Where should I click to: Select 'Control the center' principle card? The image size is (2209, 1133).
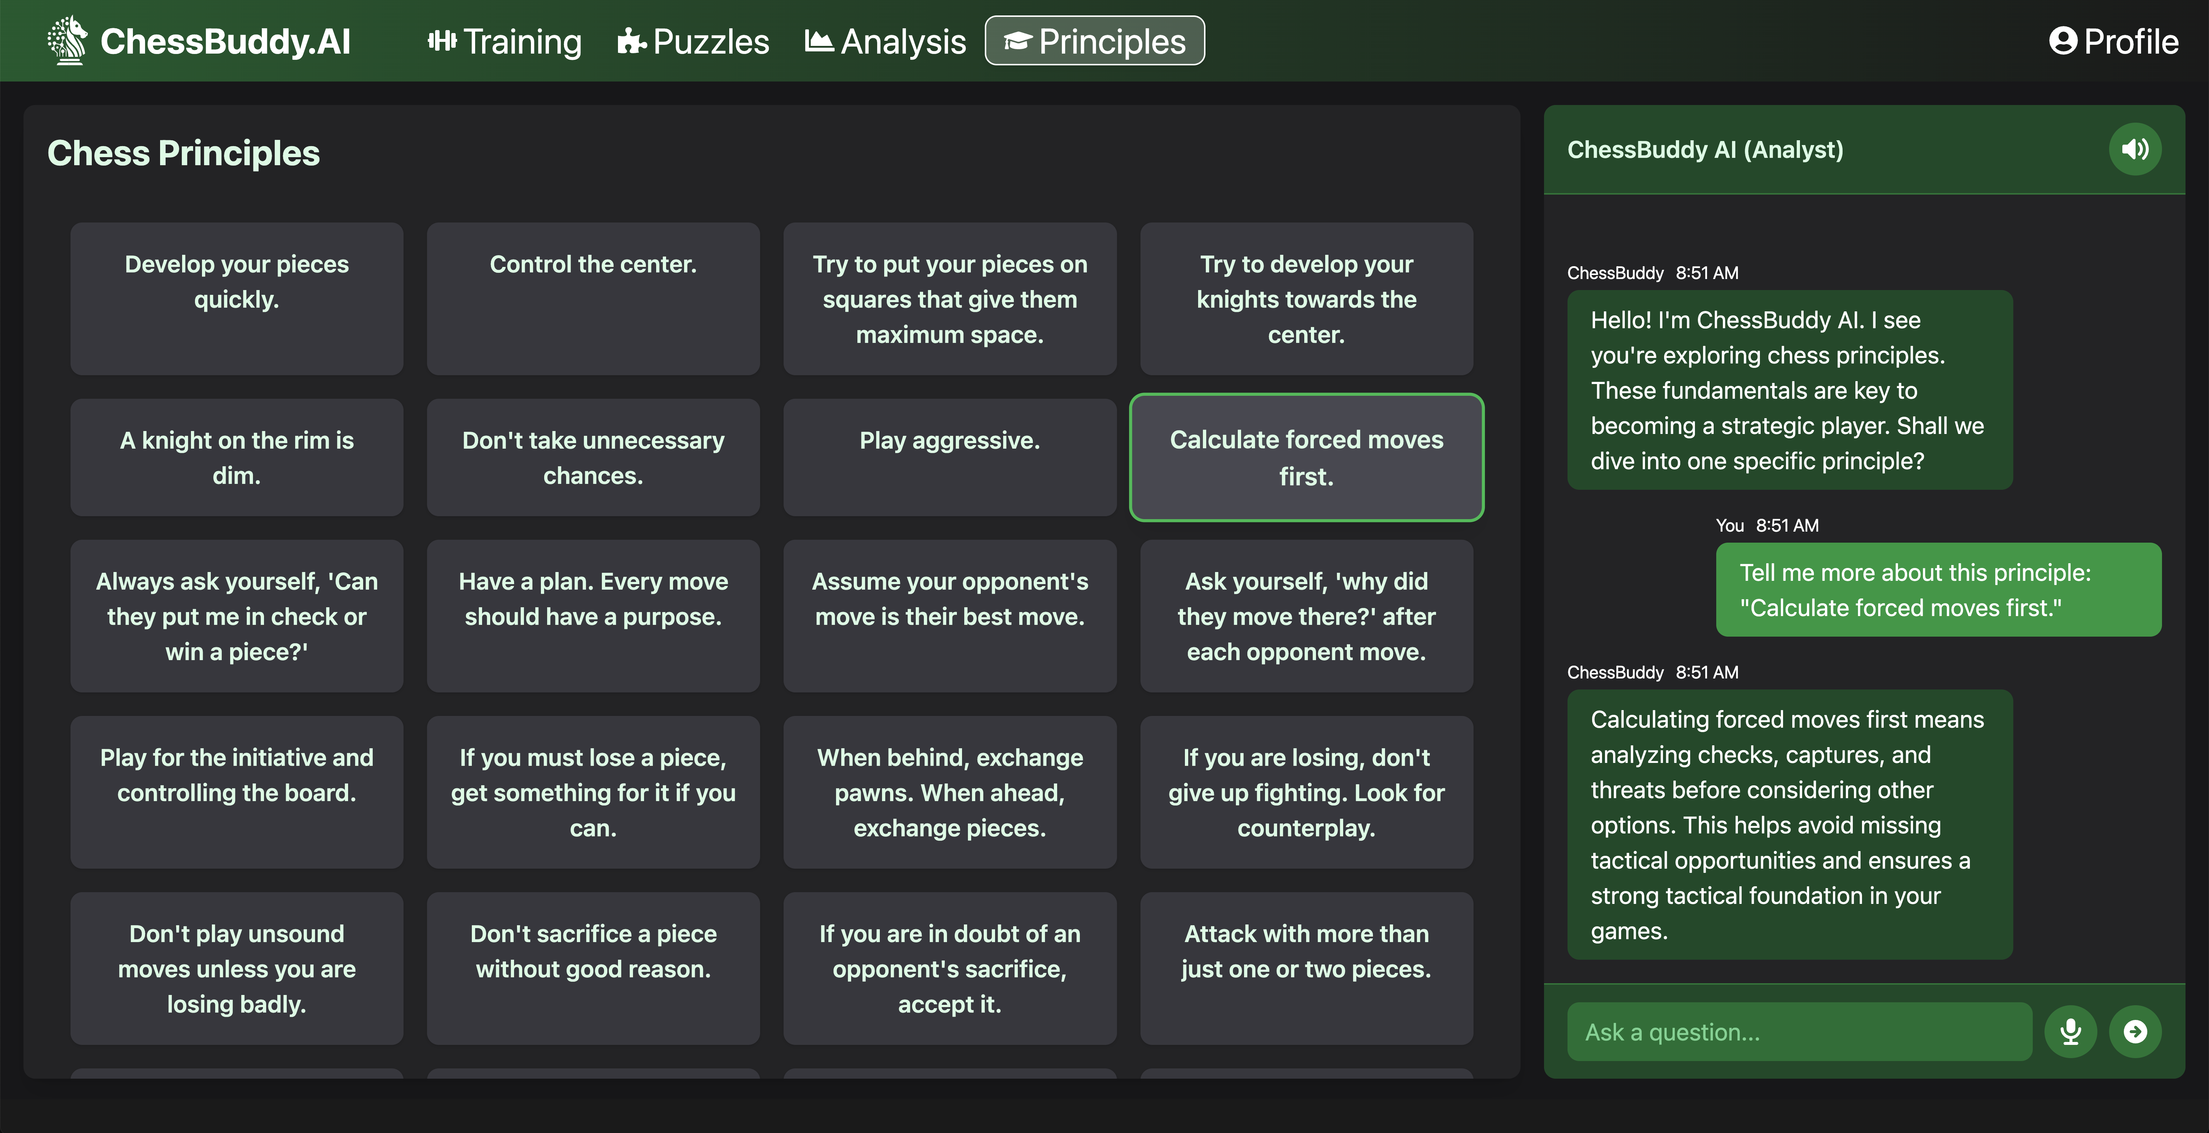(593, 298)
